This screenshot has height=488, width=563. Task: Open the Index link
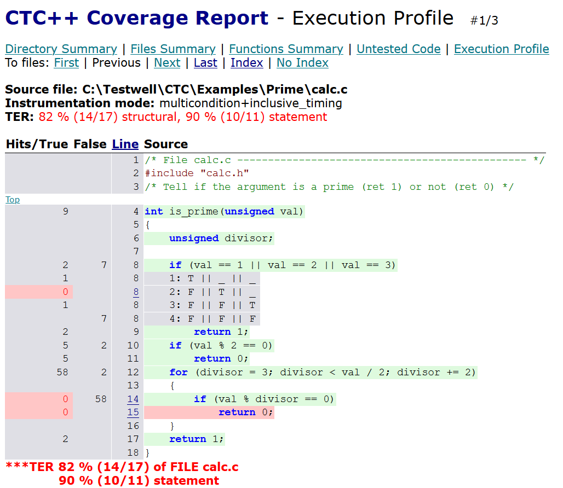click(246, 63)
